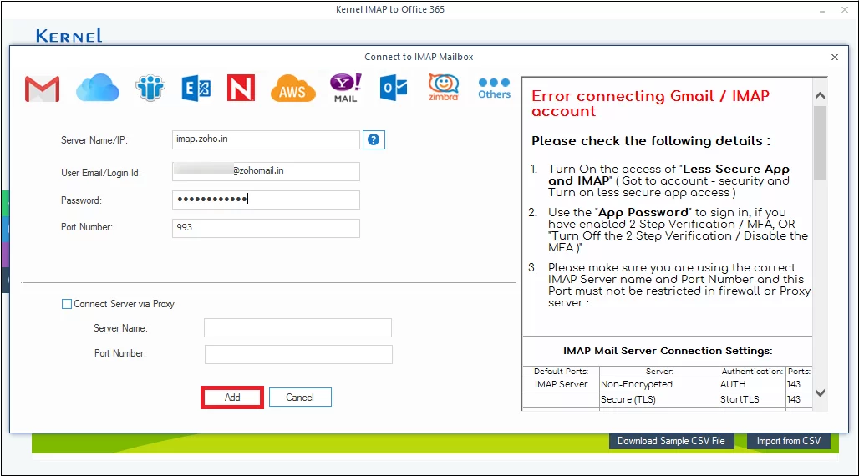Edit the Port Number field showing 993
Image resolution: width=859 pixels, height=476 pixels.
[x=266, y=228]
